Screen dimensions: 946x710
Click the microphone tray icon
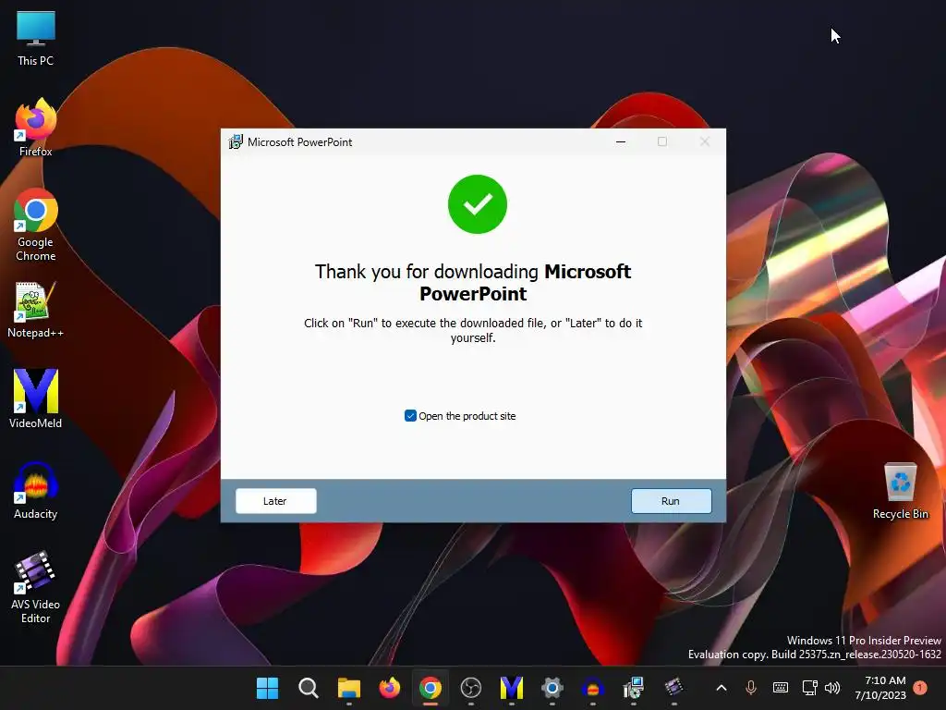[750, 688]
